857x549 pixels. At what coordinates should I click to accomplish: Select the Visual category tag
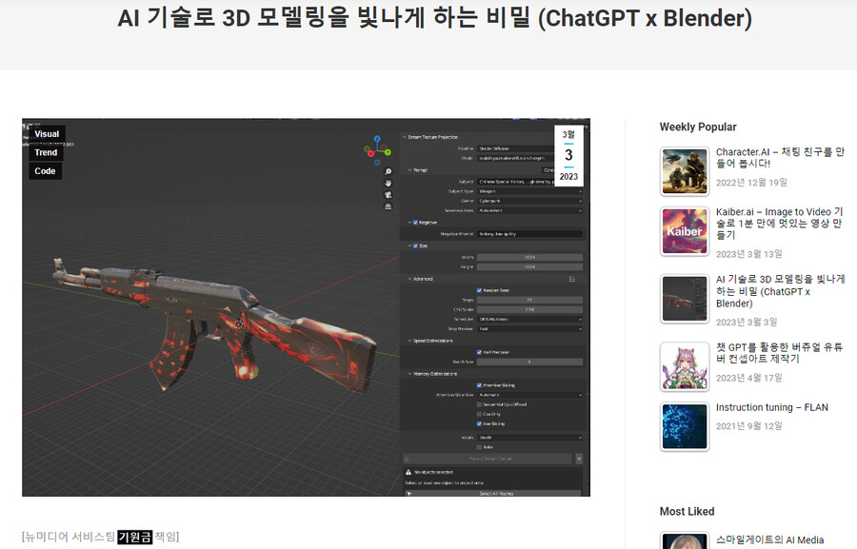(x=47, y=134)
